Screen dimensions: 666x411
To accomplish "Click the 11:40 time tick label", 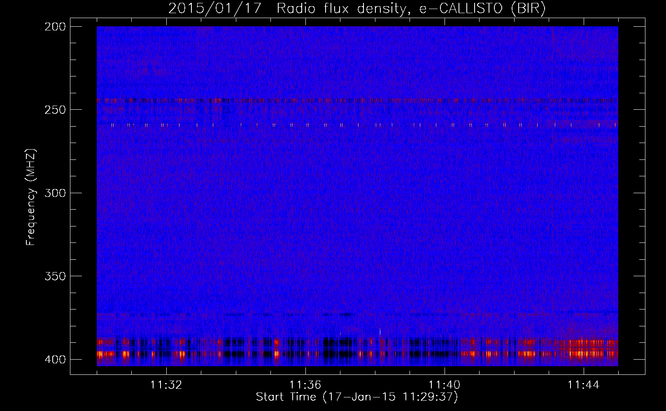I will (445, 385).
